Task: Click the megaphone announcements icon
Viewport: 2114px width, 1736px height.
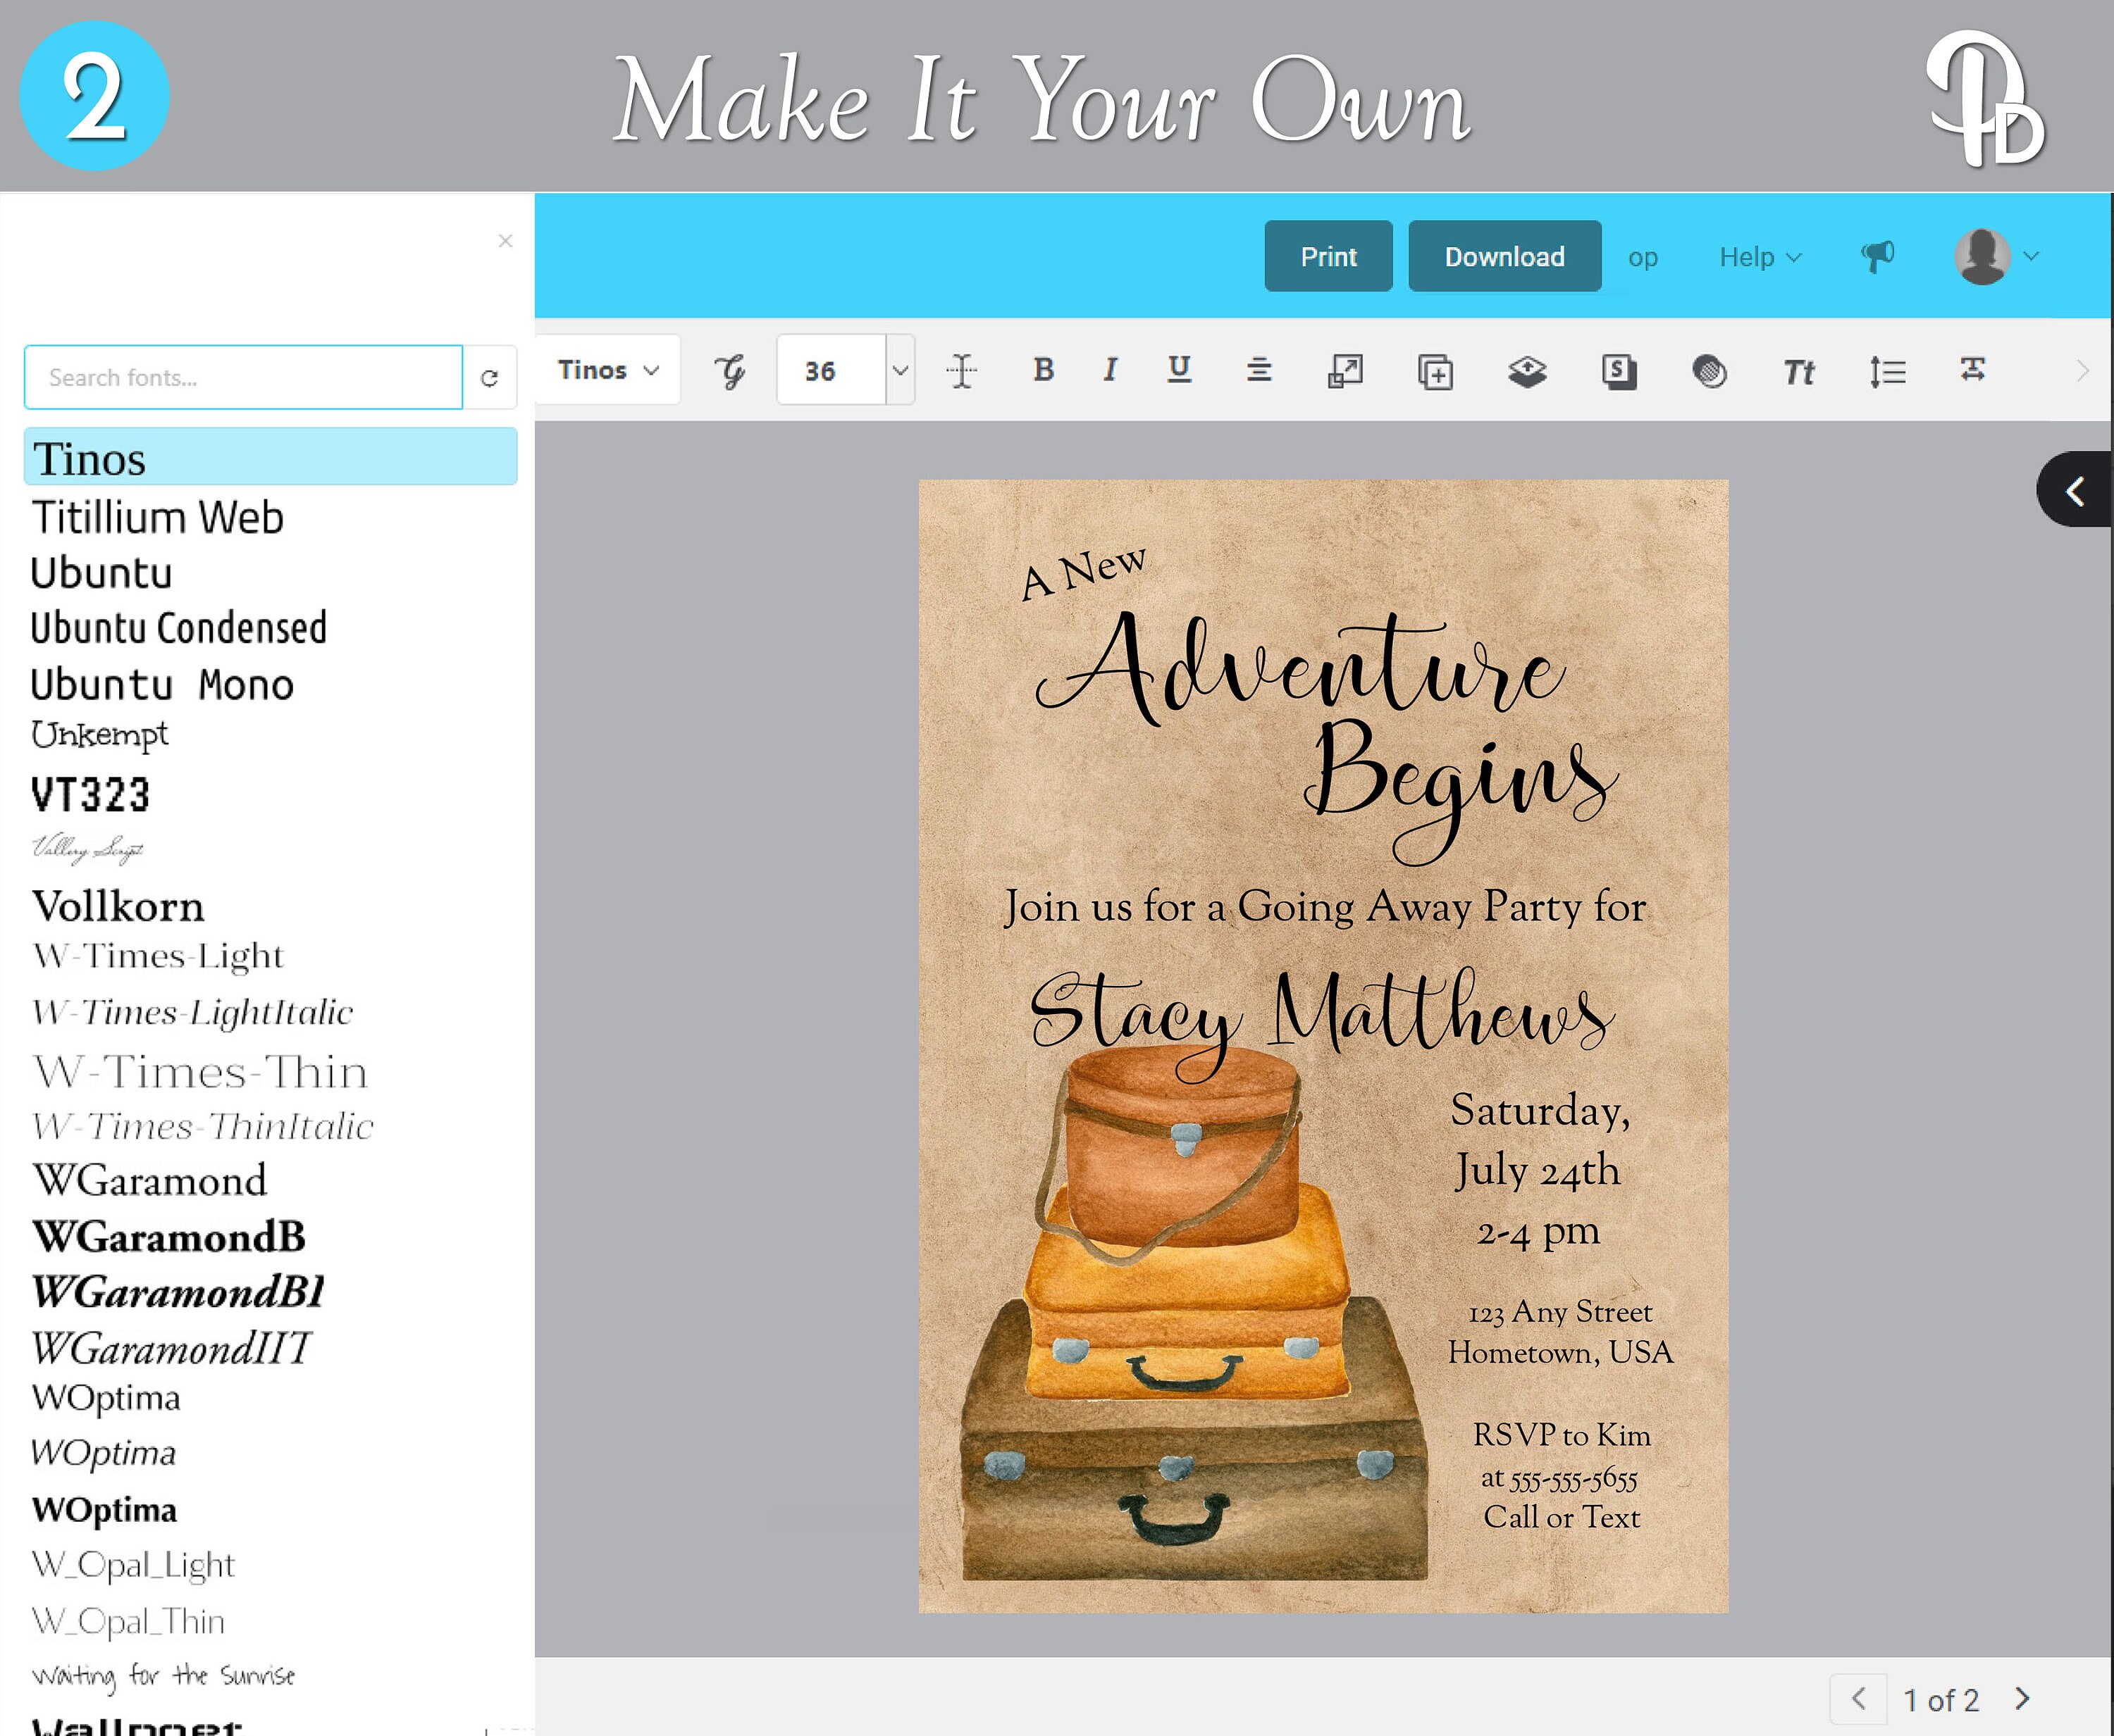Action: [1878, 256]
